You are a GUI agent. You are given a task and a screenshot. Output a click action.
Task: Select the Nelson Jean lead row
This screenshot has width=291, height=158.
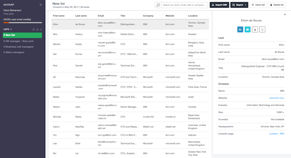point(130,107)
